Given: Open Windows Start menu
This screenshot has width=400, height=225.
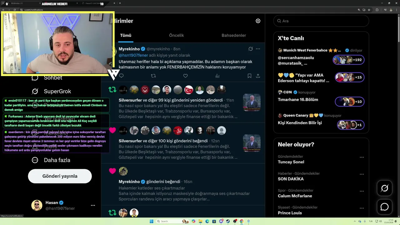Looking at the screenshot, I should tap(152, 221).
